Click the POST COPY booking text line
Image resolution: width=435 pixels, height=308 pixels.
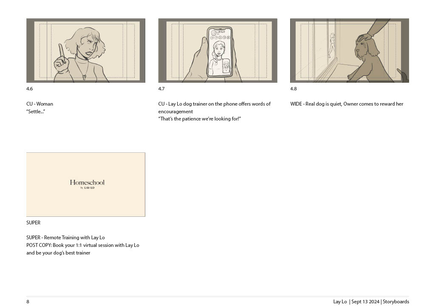coord(83,245)
